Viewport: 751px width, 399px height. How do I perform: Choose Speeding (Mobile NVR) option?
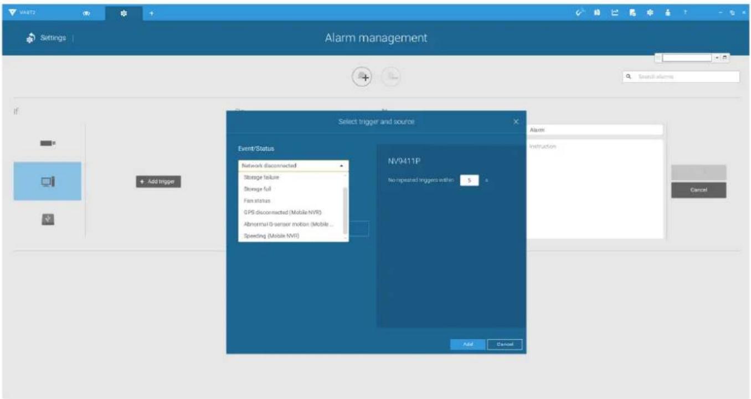(291, 236)
